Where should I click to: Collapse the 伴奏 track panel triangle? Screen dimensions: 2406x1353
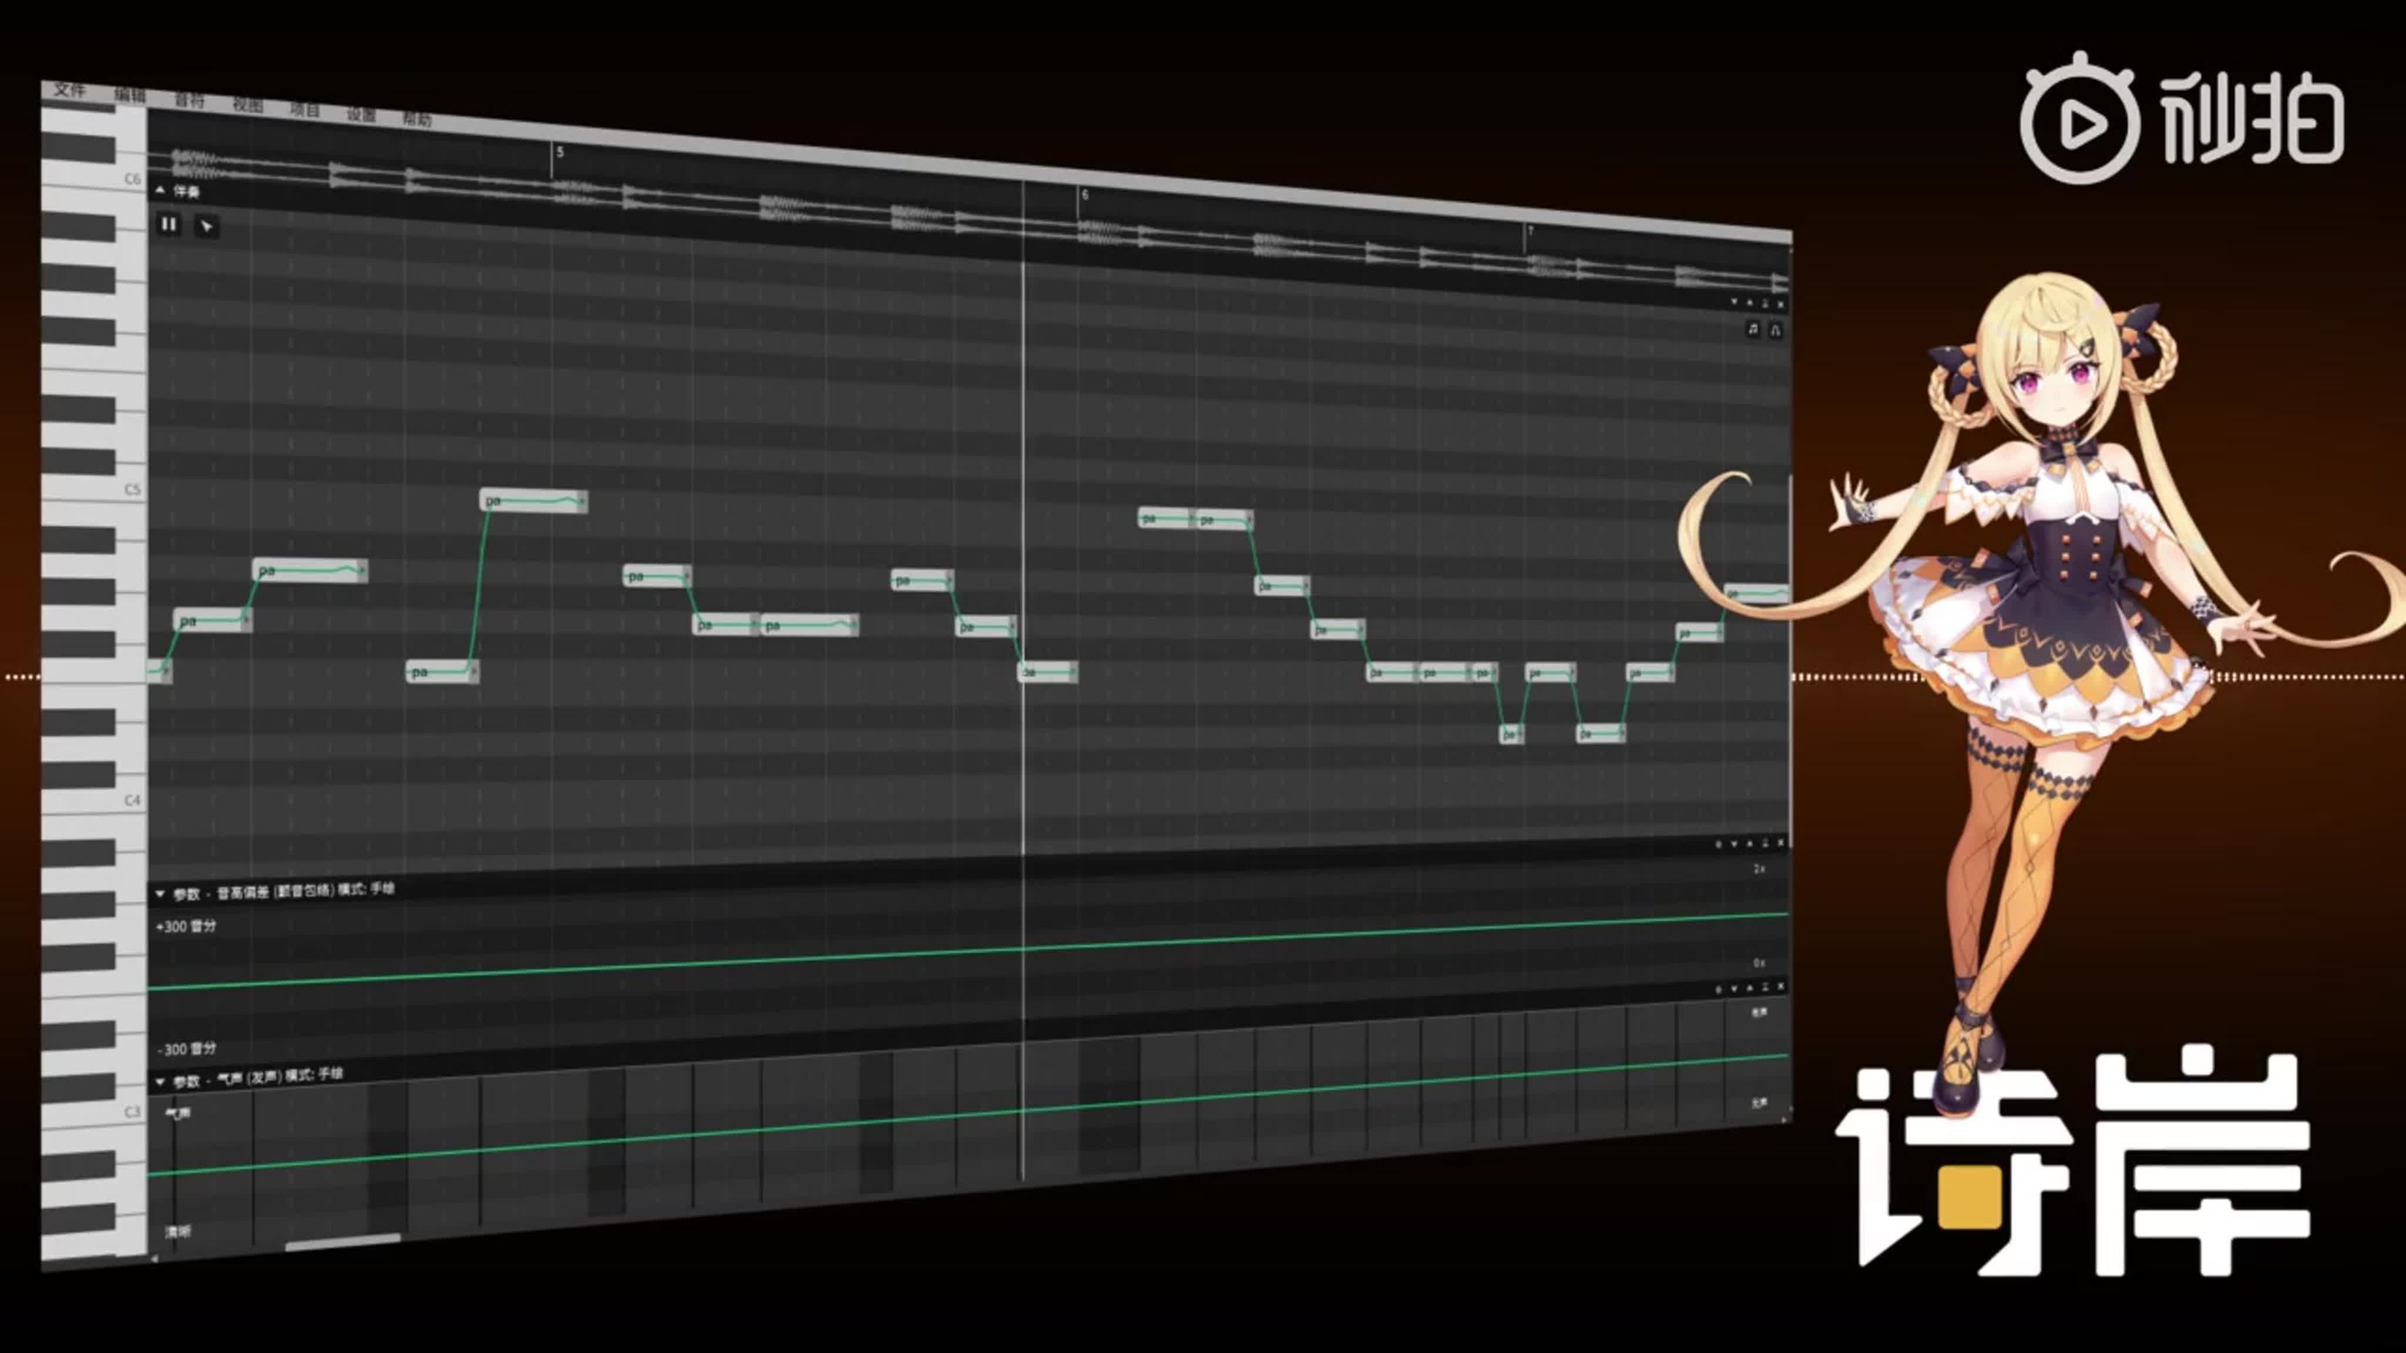click(x=160, y=190)
